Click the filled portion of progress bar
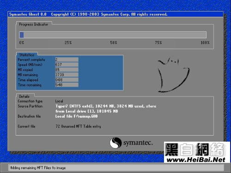Viewport: 231px width, 173px height. point(22,35)
